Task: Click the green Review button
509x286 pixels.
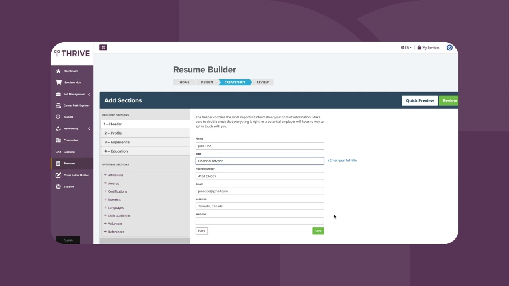Action: coord(449,100)
